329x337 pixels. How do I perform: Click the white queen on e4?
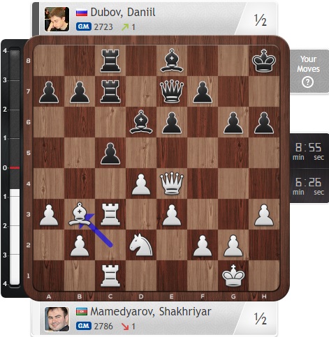point(172,184)
